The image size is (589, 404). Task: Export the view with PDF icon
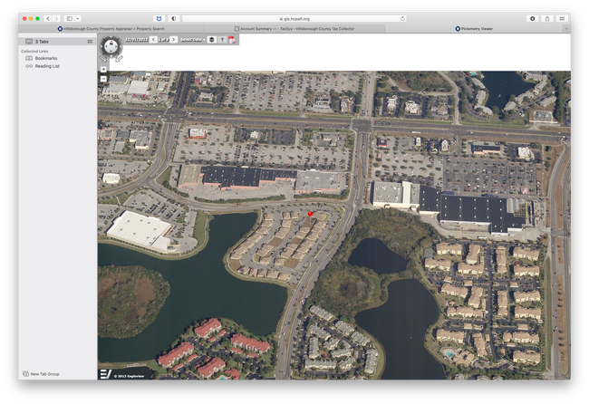tap(232, 40)
